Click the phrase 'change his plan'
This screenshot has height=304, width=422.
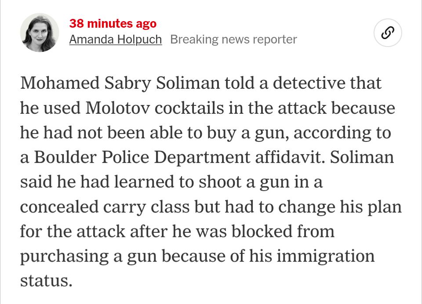coord(340,207)
